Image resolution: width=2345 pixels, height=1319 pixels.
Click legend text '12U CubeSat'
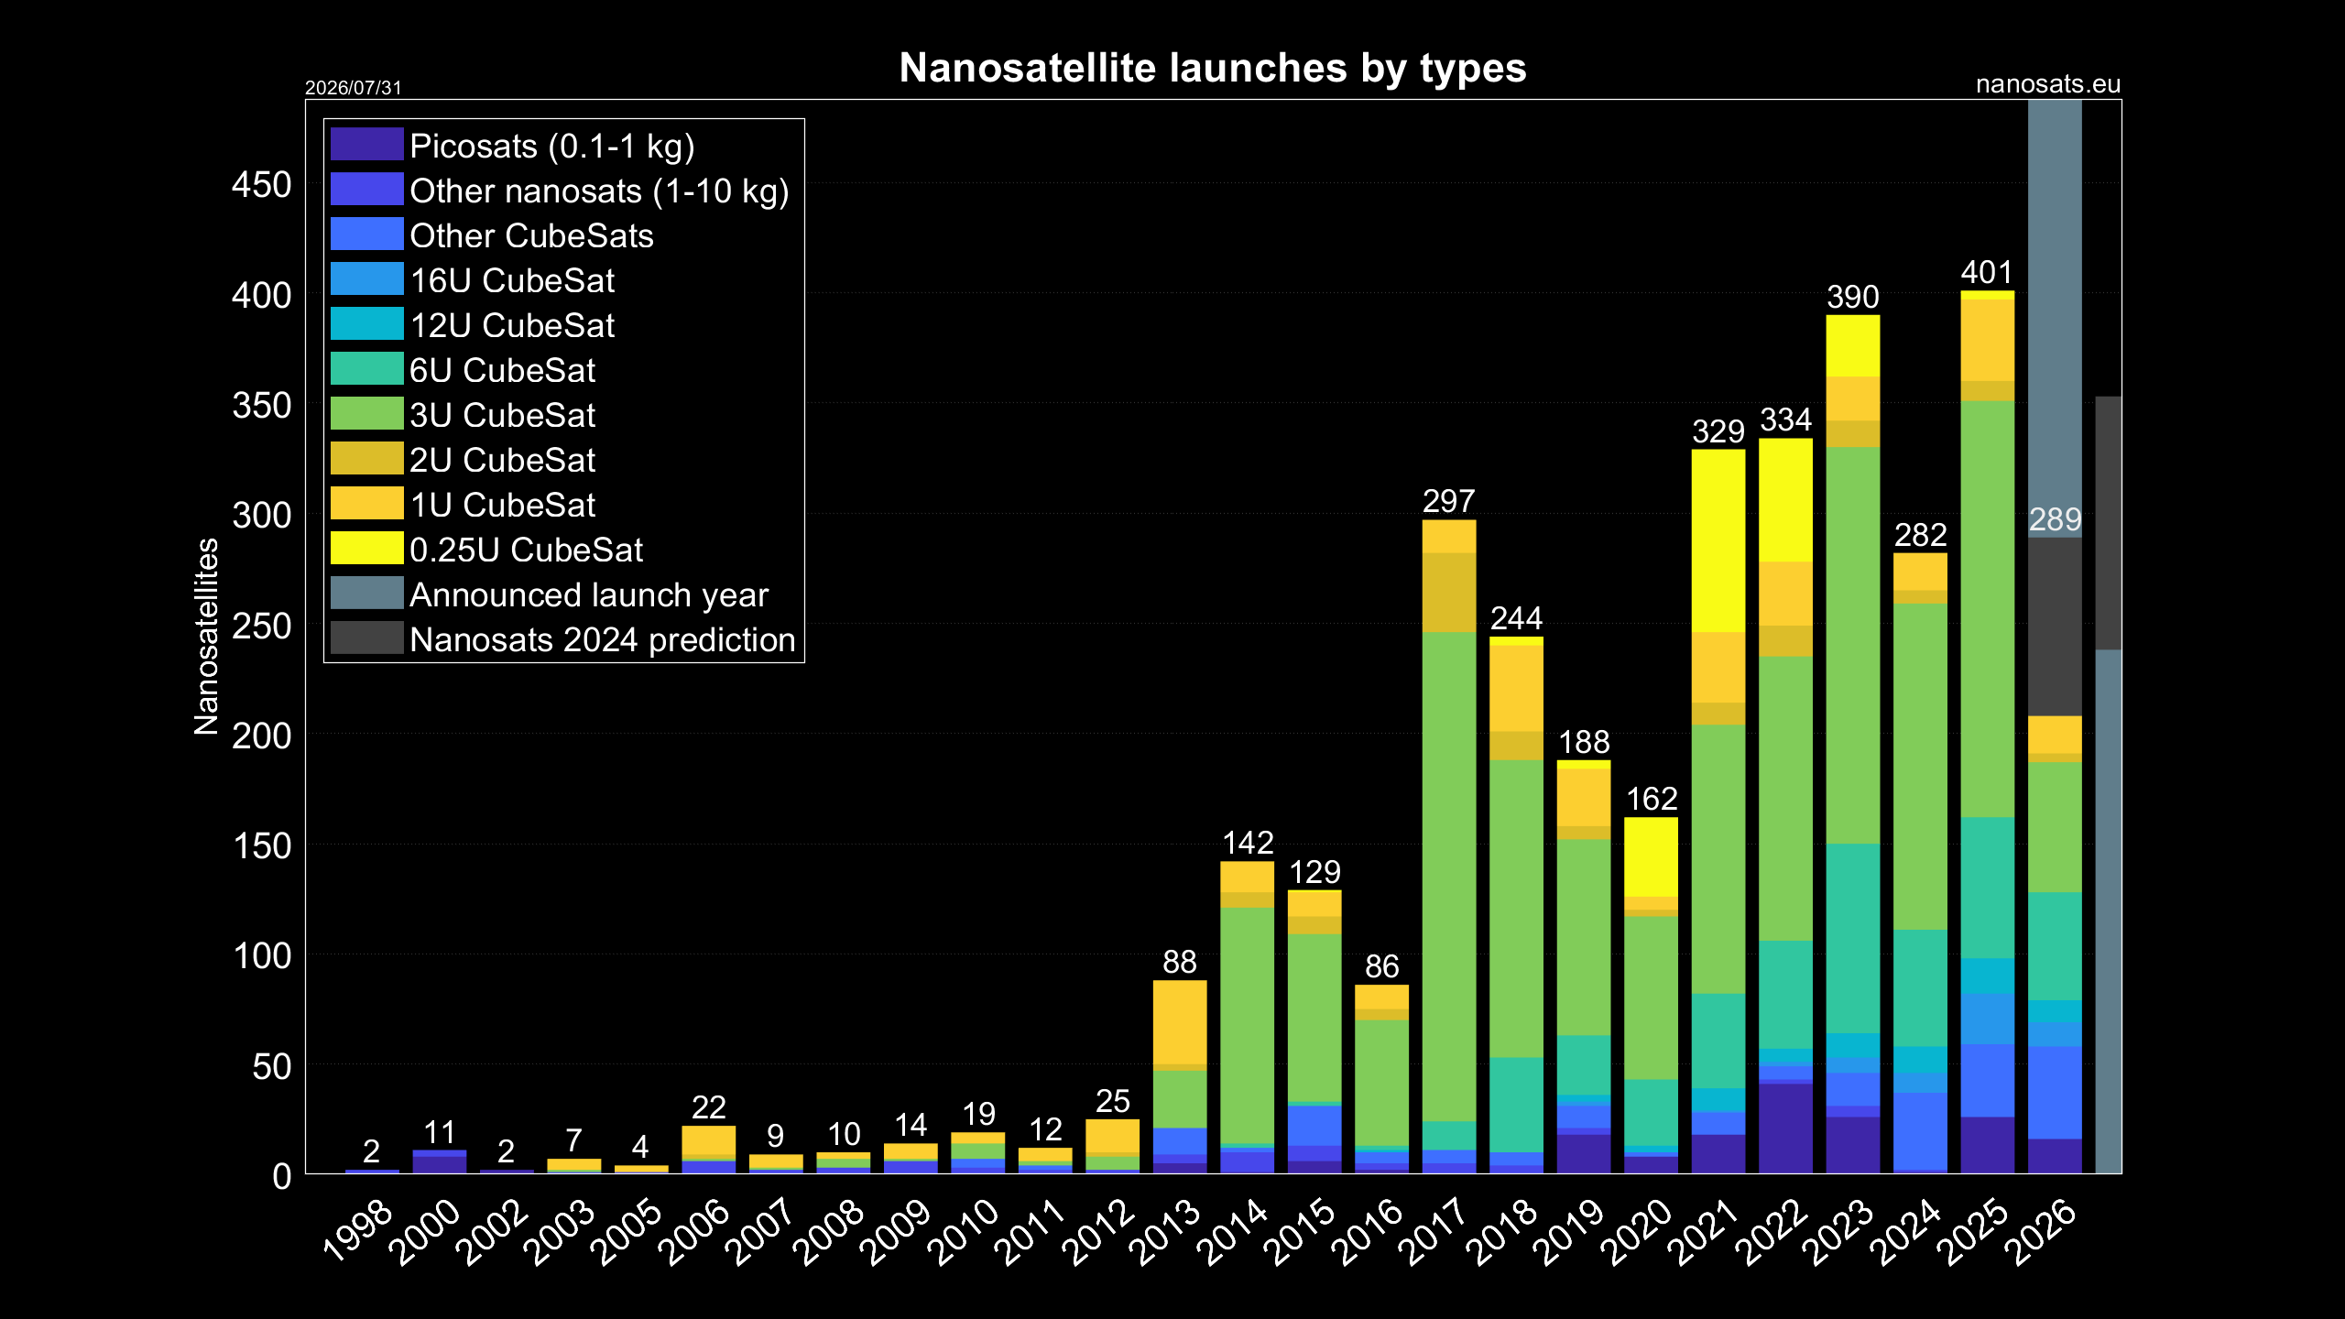512,326
